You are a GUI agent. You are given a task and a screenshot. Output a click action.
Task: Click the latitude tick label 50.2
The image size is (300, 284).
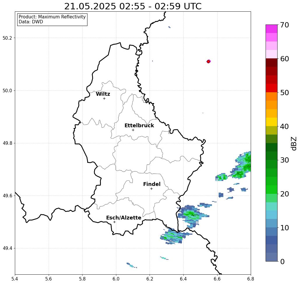[7, 38]
